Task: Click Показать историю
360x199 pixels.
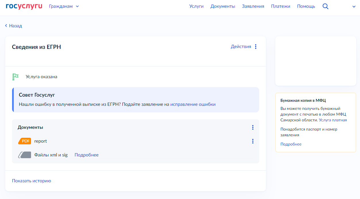Action: [x=32, y=181]
